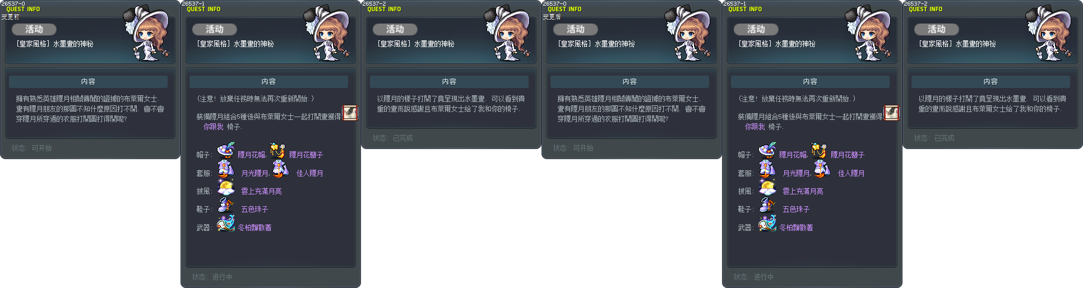Click the shoes icon for 五色珠子 in the 进行中 panel beside the 变更后 panel
This screenshot has width=1083, height=288.
(767, 205)
